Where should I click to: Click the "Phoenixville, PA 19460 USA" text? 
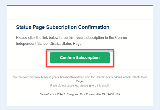pos(103,94)
